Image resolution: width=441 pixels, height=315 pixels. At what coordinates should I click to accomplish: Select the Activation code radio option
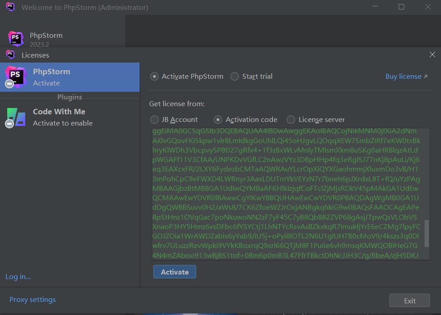click(x=218, y=120)
